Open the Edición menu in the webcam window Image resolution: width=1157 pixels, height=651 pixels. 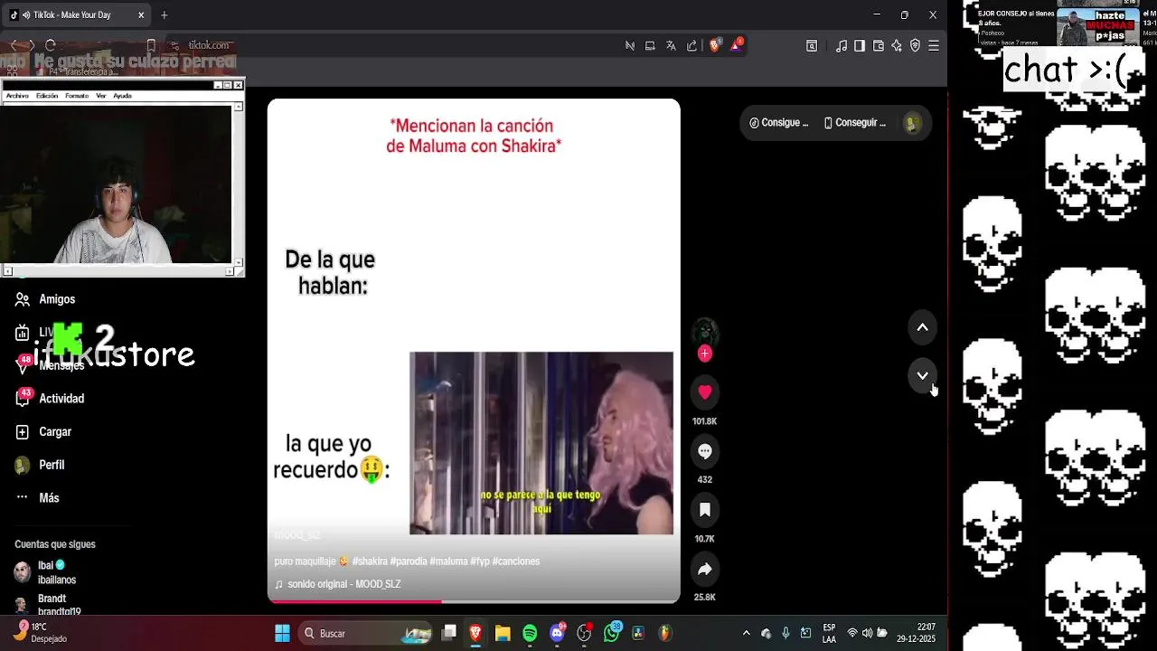click(47, 96)
